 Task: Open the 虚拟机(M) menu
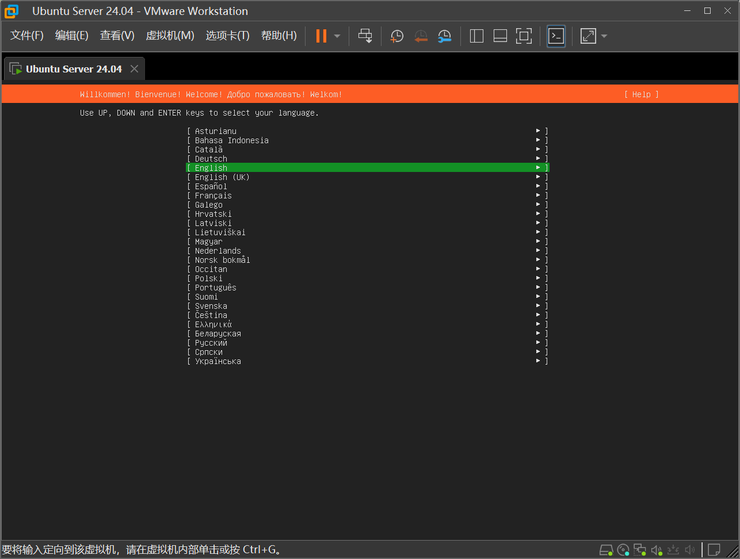170,36
